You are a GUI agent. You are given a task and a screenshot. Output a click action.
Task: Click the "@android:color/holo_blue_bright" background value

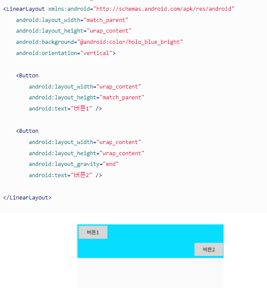tap(130, 42)
